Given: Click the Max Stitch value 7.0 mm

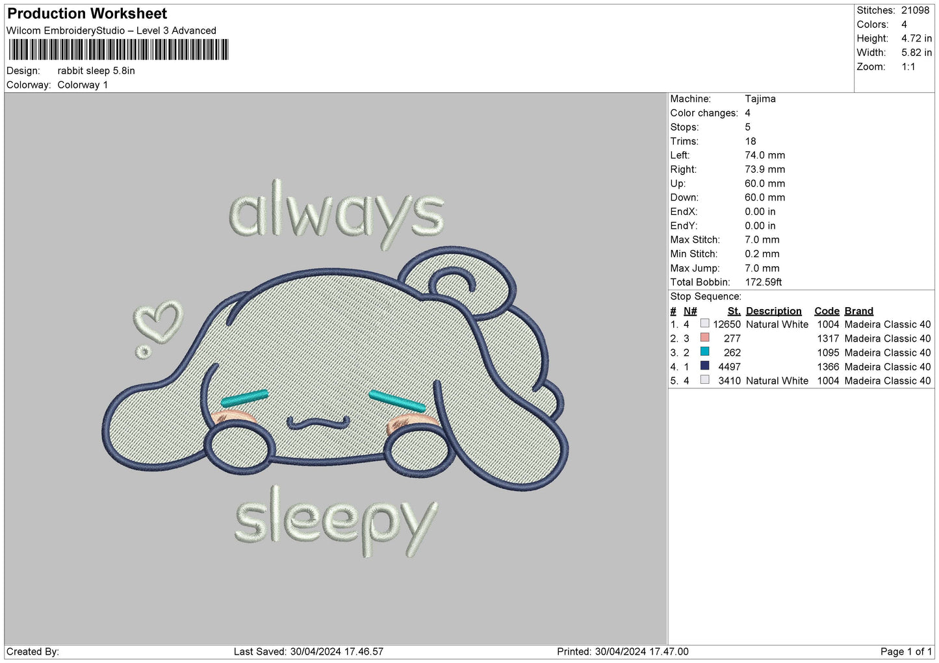Looking at the screenshot, I should 762,240.
